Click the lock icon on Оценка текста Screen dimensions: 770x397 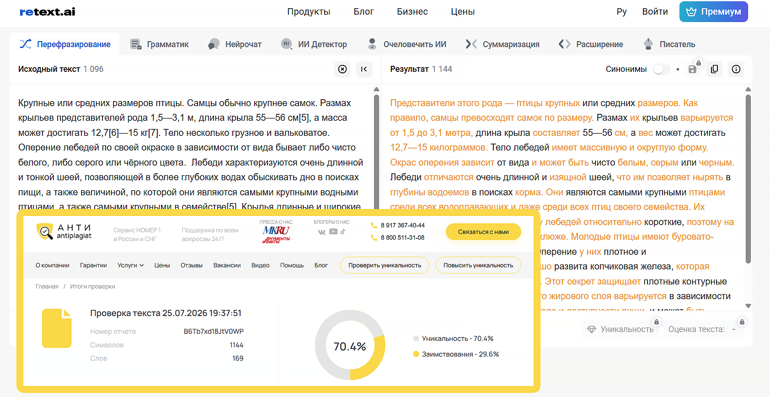[x=742, y=322]
